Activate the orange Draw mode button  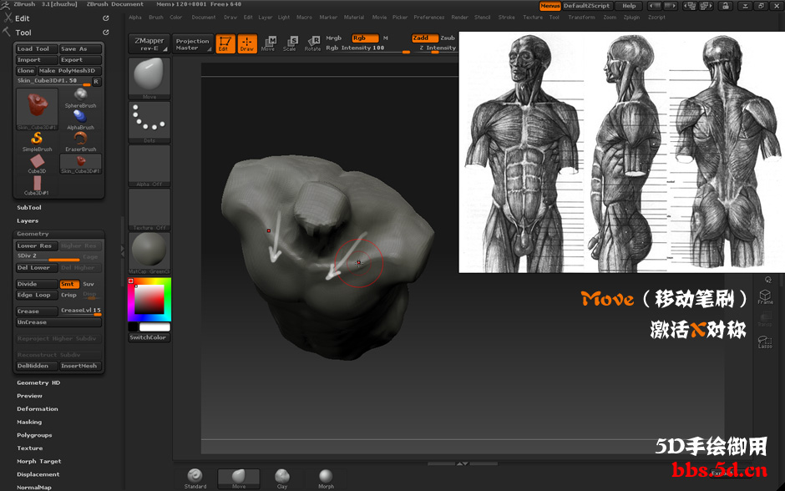247,43
